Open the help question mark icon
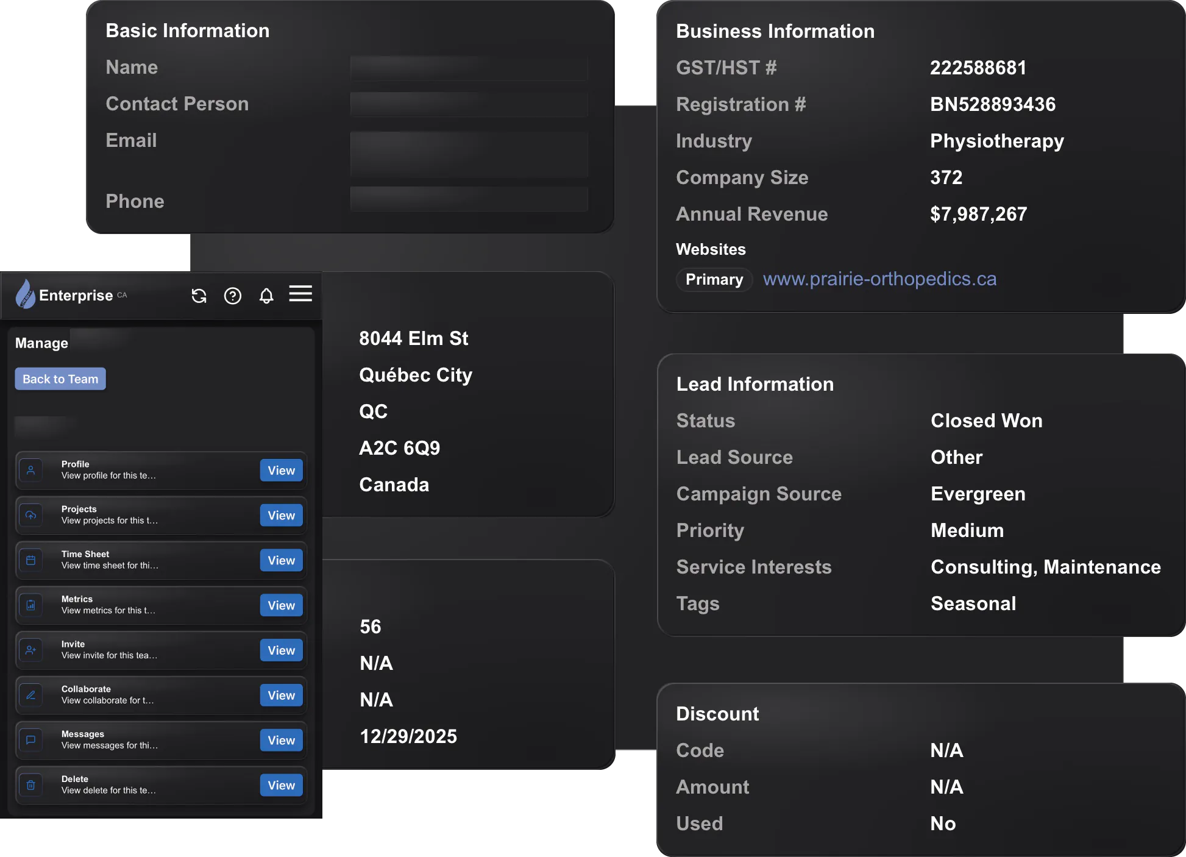The image size is (1186, 857). [x=233, y=296]
